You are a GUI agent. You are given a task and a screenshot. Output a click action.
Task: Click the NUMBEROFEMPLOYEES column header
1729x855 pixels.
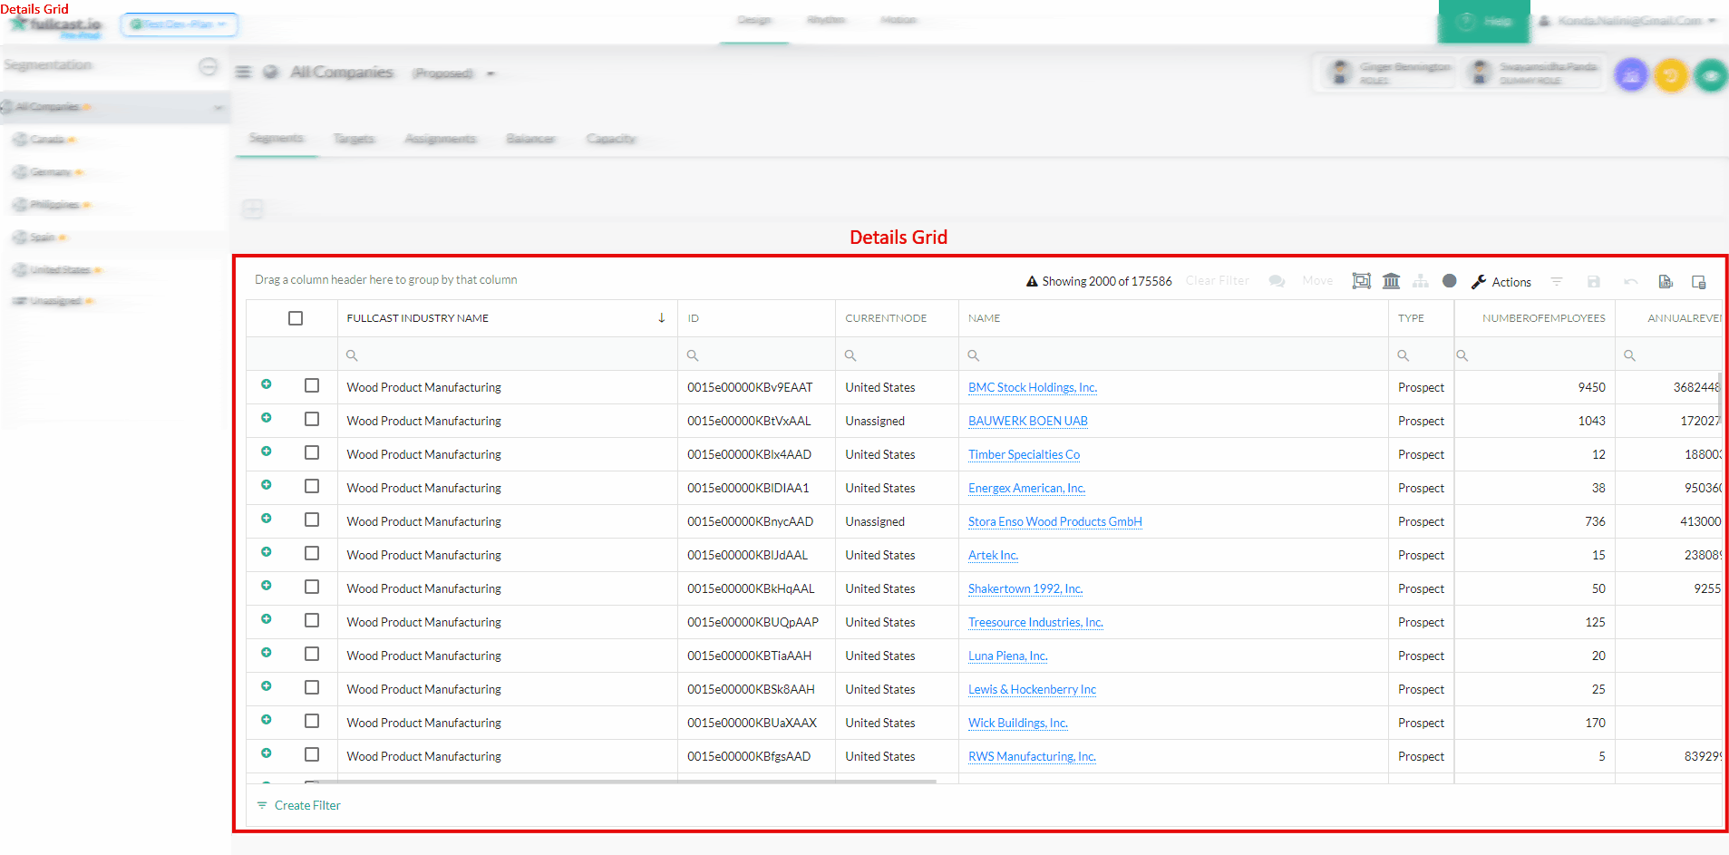coord(1535,318)
